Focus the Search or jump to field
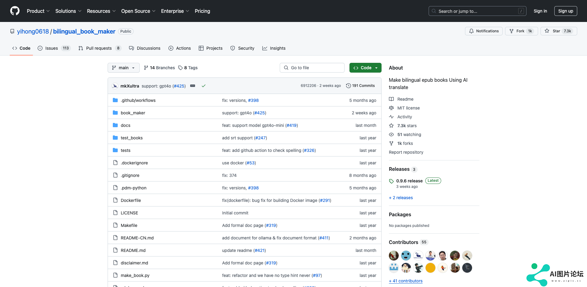The width and height of the screenshot is (587, 287). click(x=478, y=11)
